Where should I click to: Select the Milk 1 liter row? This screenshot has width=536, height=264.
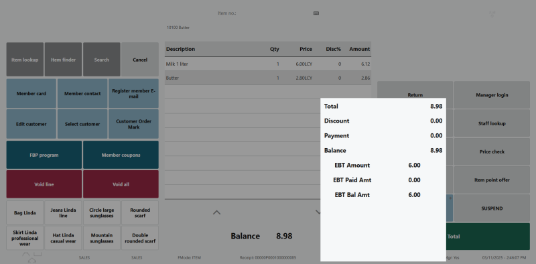[x=267, y=64]
